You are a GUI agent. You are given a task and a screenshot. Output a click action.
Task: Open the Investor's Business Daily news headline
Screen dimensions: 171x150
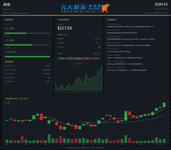coord(125,64)
